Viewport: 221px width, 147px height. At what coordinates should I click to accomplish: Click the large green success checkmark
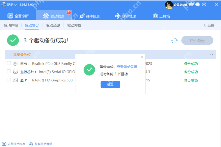tap(13, 40)
